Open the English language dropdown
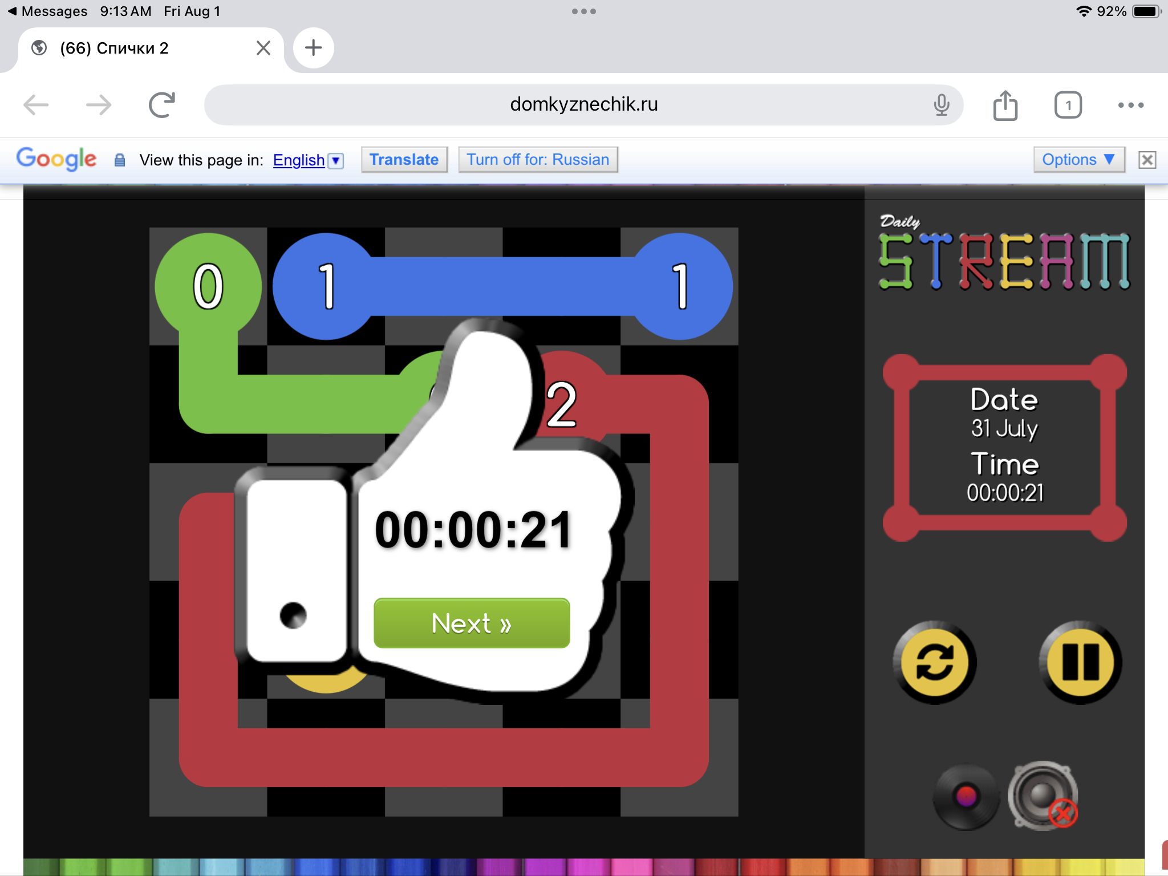1168x876 pixels. click(x=336, y=161)
